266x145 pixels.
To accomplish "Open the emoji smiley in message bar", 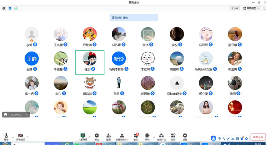I will point(6,115).
